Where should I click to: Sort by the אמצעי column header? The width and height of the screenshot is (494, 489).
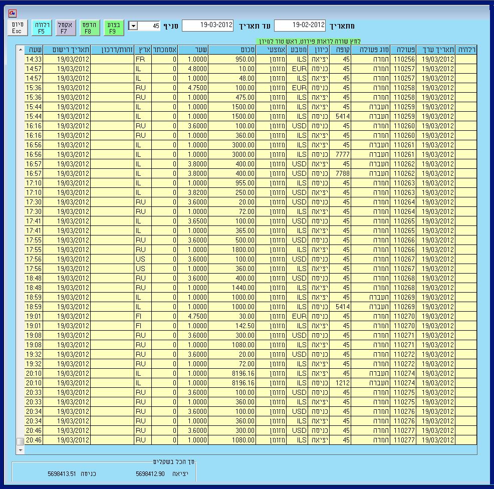[271, 50]
